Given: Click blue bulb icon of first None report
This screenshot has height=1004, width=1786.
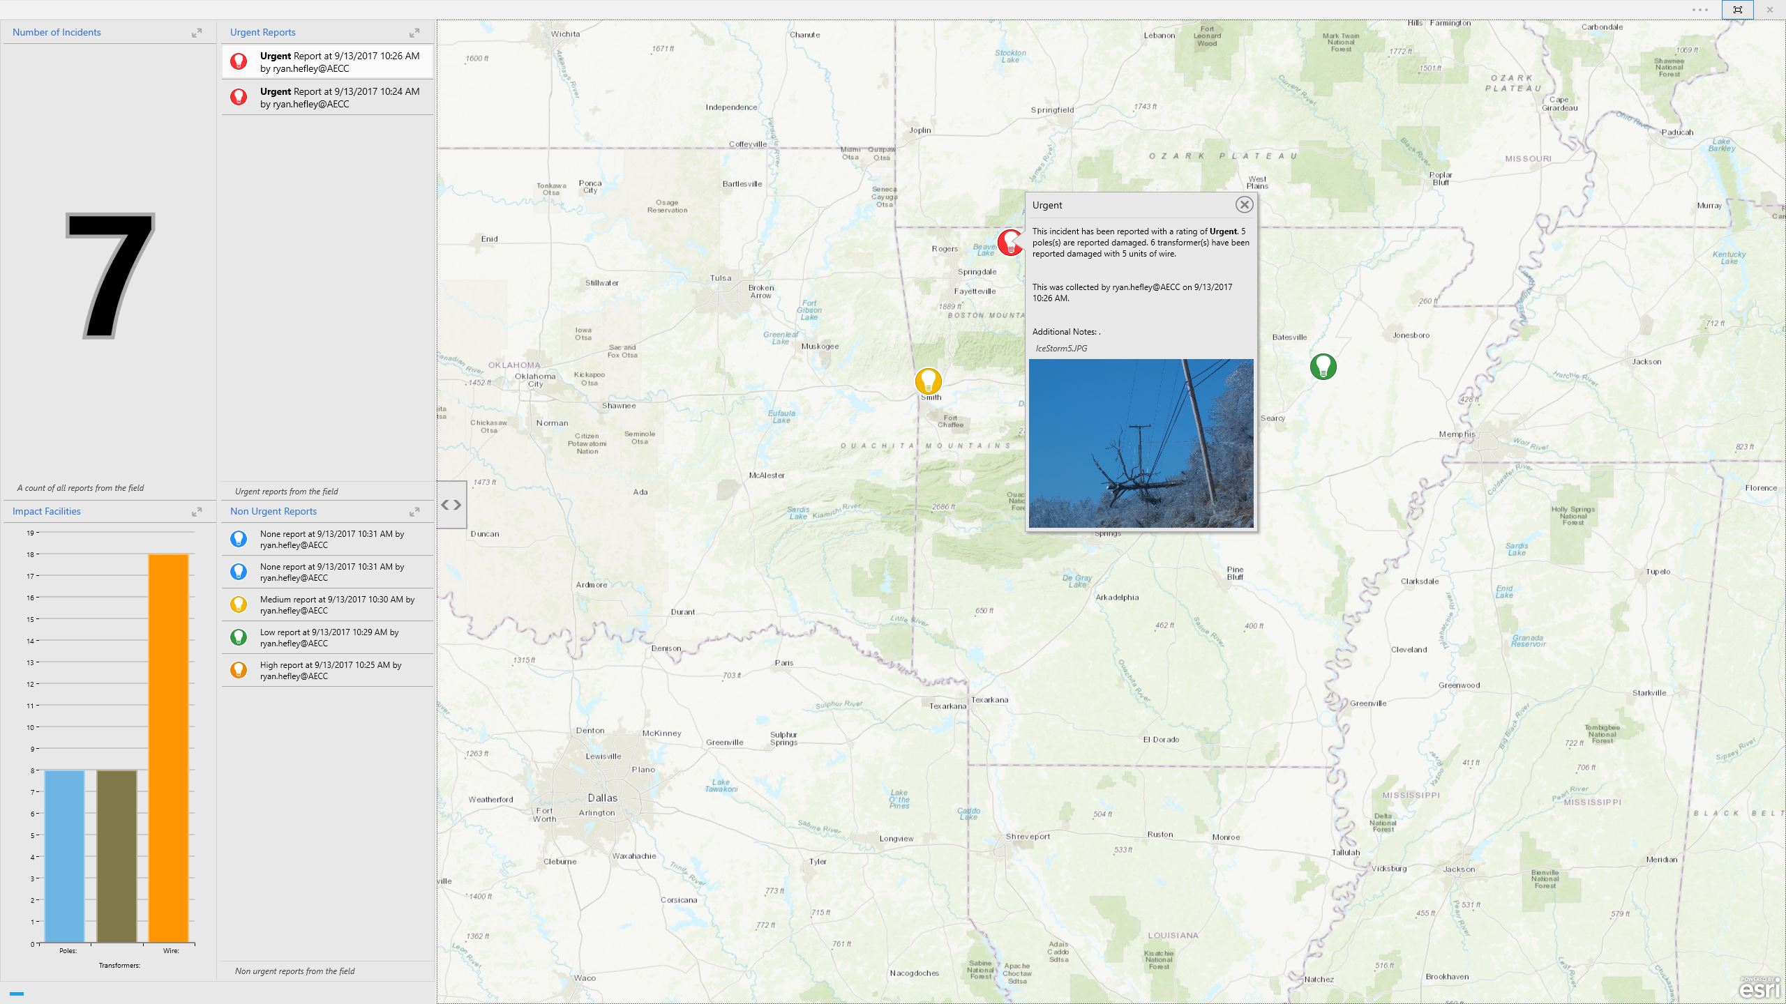Looking at the screenshot, I should point(239,539).
